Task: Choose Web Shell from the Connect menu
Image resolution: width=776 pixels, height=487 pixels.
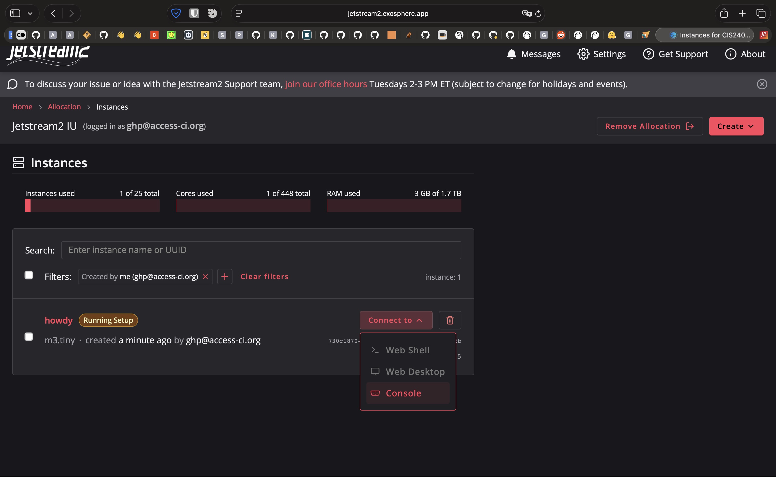Action: (x=408, y=350)
